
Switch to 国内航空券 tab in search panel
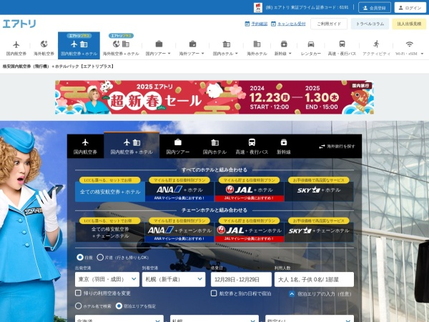pyautogui.click(x=85, y=146)
